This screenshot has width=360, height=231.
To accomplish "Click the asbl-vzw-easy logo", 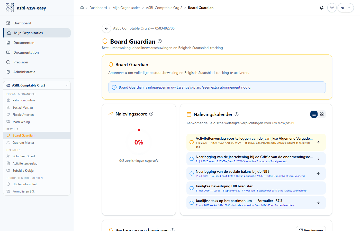I will pyautogui.click(x=26, y=8).
